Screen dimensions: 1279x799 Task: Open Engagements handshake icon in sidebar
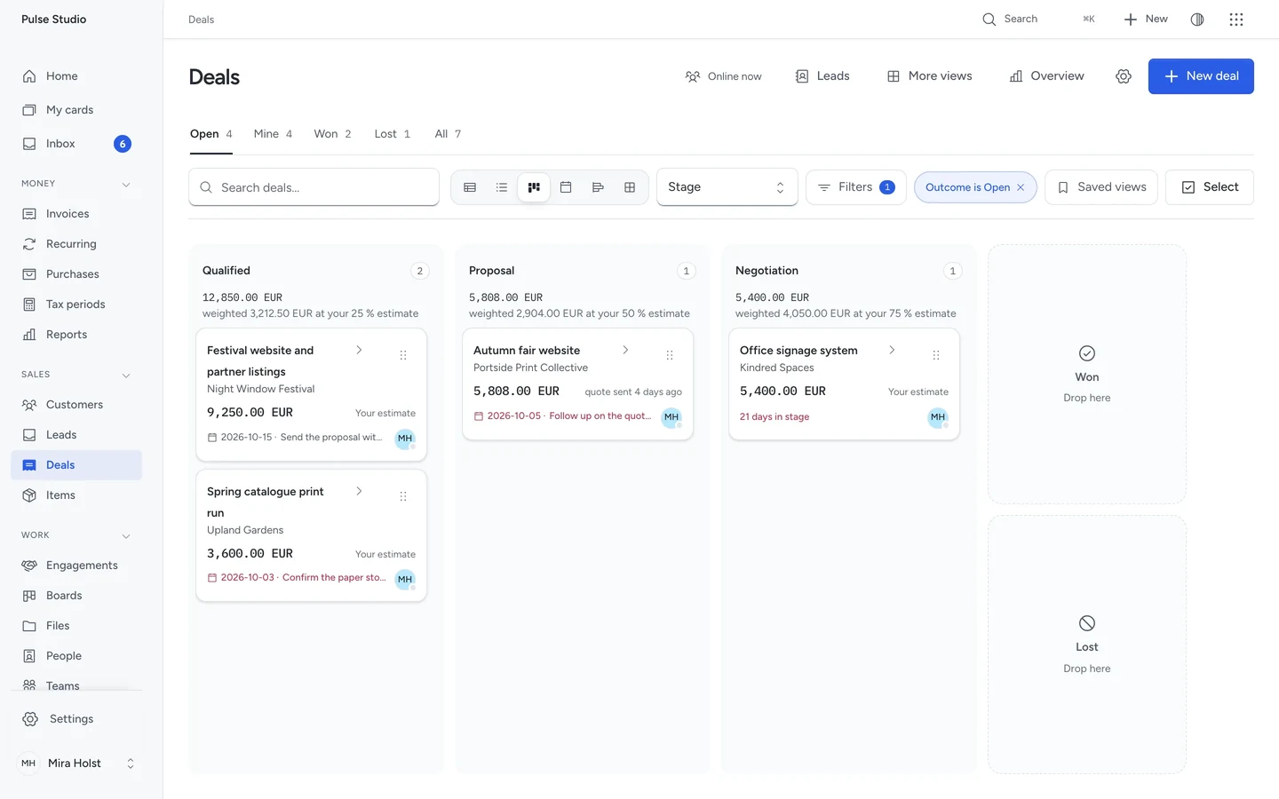point(29,566)
